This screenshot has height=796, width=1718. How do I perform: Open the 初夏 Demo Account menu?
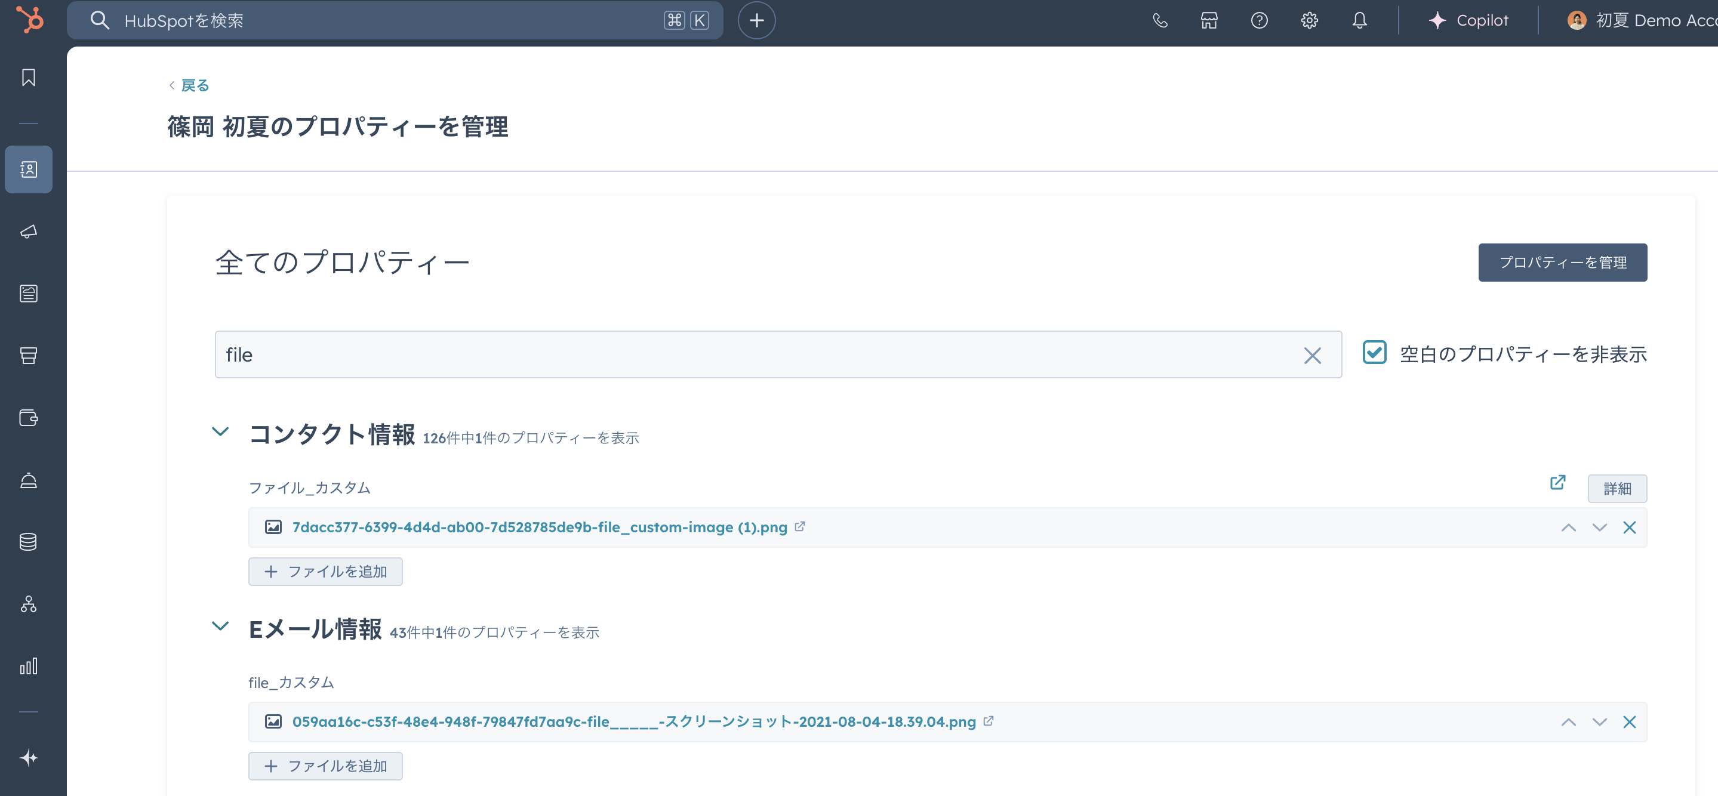click(1642, 20)
